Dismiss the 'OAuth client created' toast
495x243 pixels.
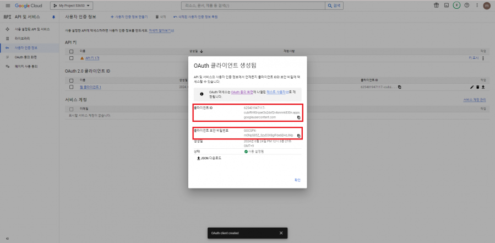tap(281, 233)
